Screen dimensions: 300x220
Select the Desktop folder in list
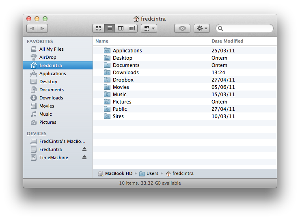185,58
